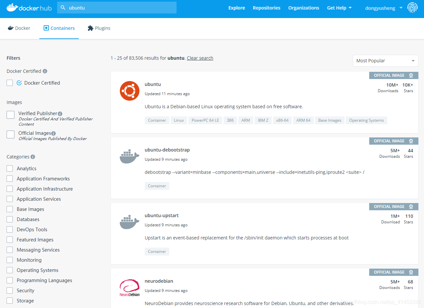Click the Featured Images category checkbox
Image resolution: width=424 pixels, height=308 pixels.
click(10, 240)
